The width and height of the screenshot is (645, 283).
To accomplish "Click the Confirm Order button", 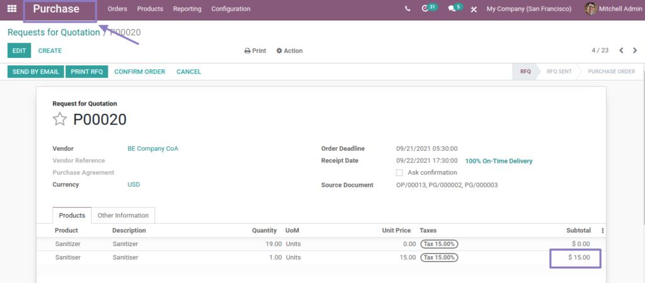I will click(x=139, y=72).
